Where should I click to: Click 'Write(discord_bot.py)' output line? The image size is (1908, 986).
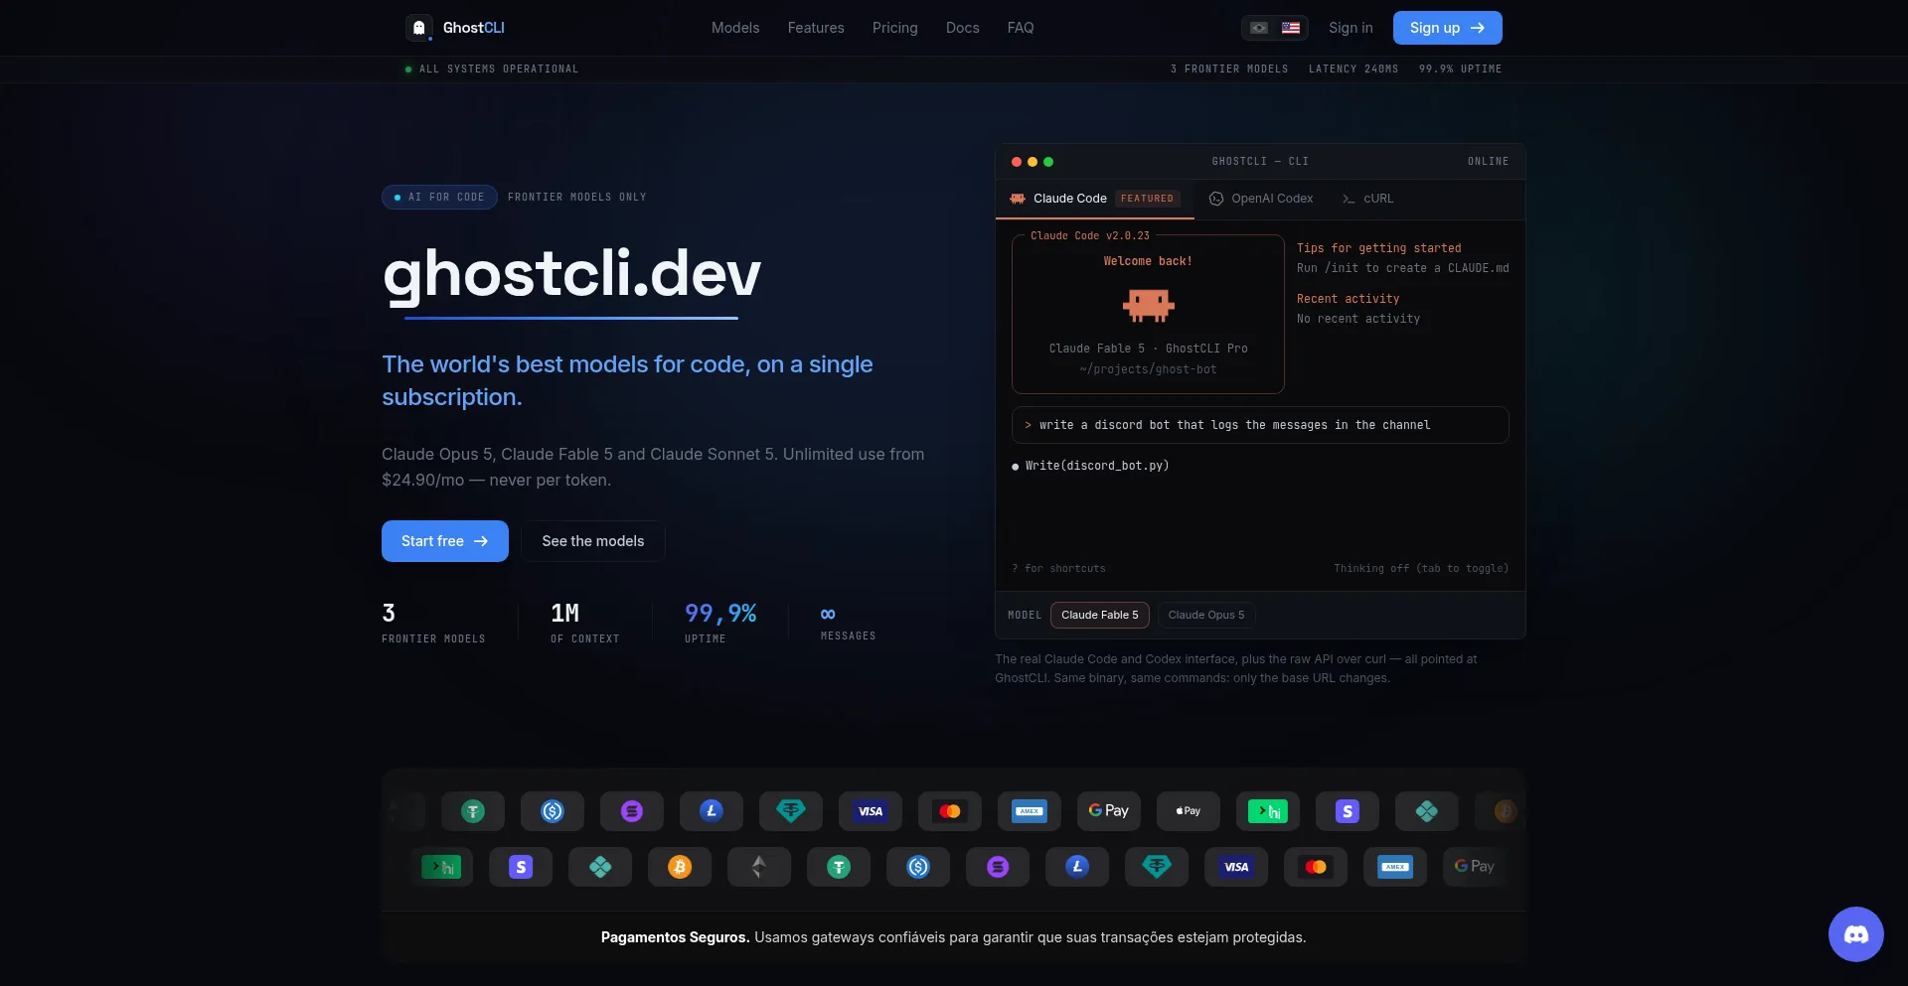(x=1097, y=466)
